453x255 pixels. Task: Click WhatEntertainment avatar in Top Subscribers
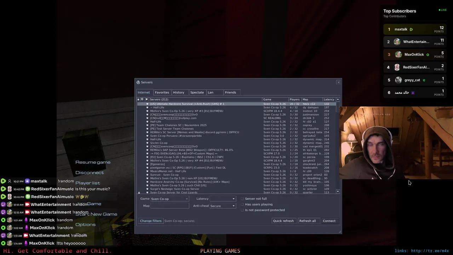point(397,42)
